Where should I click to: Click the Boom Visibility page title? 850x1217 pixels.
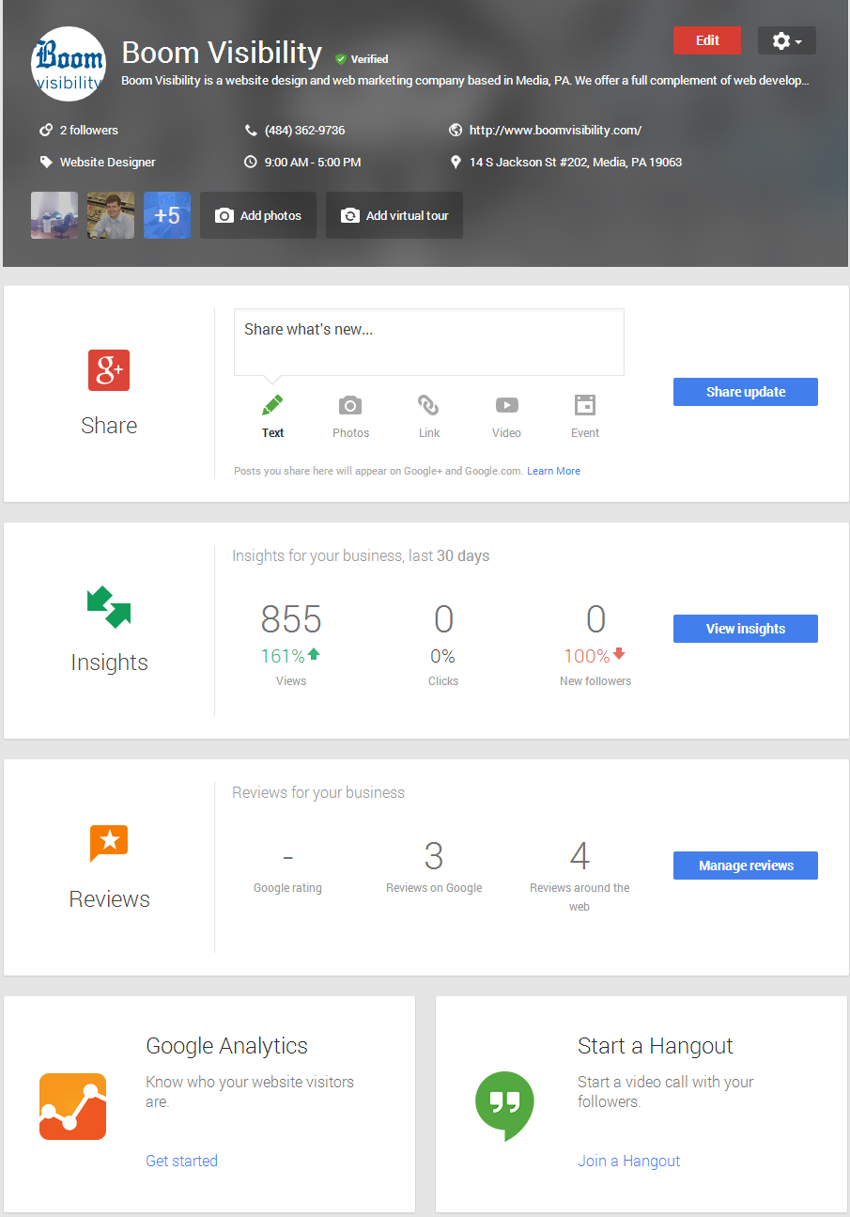pyautogui.click(x=222, y=53)
